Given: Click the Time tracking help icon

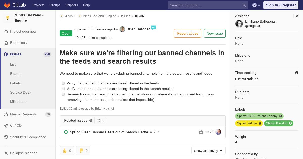Looking at the screenshot, I should point(297,73).
